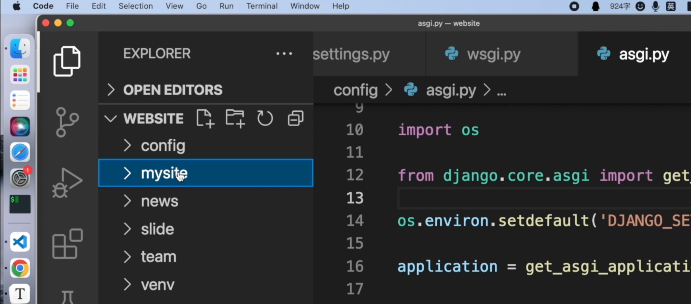Open Safari from the dock

[20, 152]
